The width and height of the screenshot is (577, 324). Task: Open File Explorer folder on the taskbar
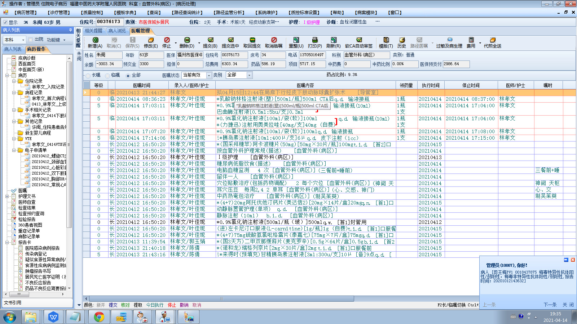pyautogui.click(x=31, y=317)
